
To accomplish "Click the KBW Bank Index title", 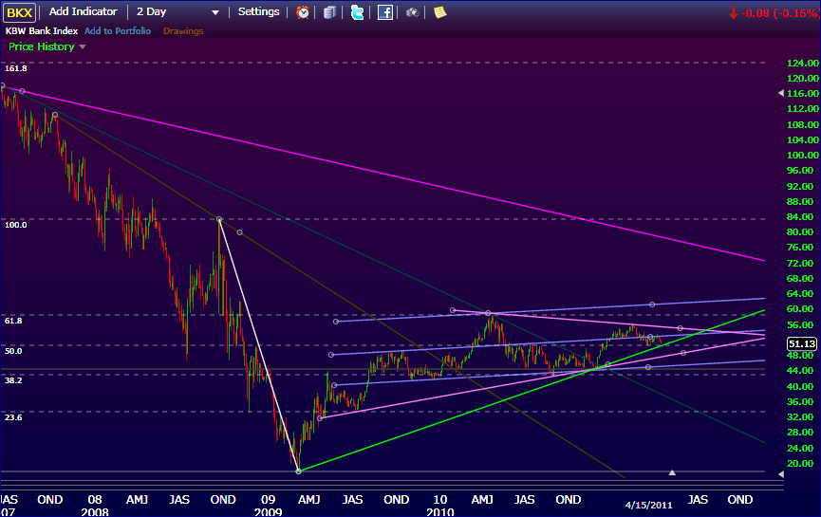I will tap(42, 31).
